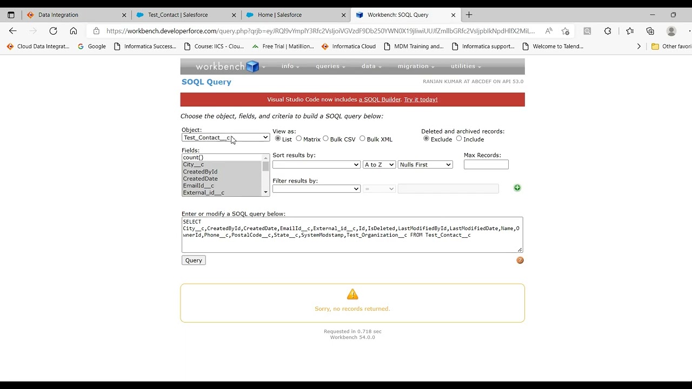The width and height of the screenshot is (692, 389).
Task: Select the List view radio button
Action: click(278, 139)
